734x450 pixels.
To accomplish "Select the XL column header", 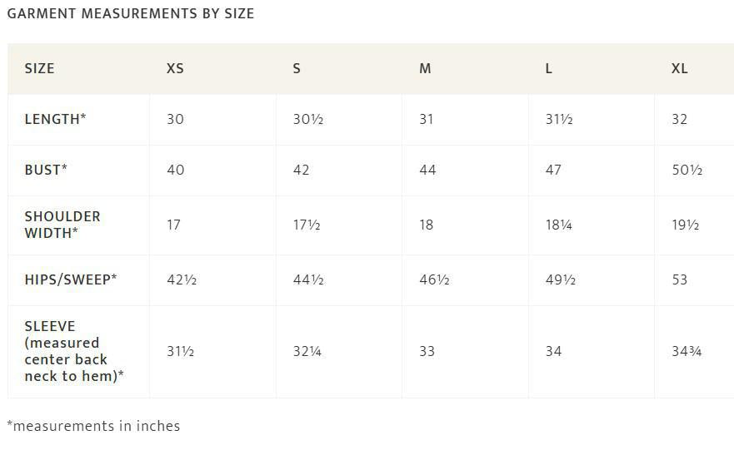I will (x=680, y=68).
